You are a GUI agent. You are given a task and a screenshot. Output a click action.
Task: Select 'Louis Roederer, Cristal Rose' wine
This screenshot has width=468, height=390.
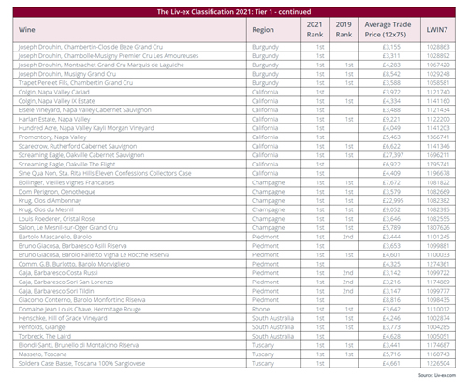56,219
